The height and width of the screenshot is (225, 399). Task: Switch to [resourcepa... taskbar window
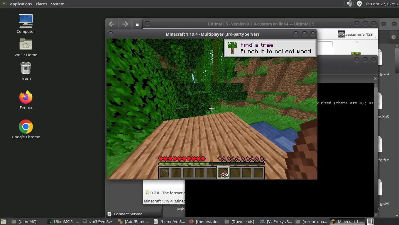tap(312, 221)
